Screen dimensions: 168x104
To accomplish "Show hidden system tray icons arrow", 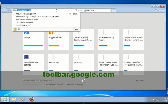I will 150,100.
